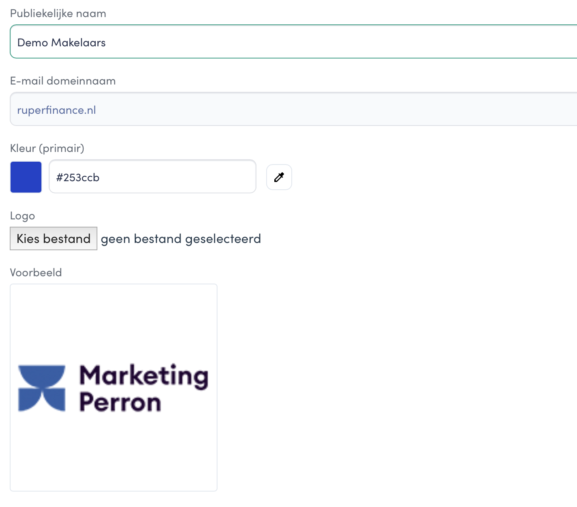Click the Kies bestand logo upload button
Viewport: 577px width, 507px height.
click(x=54, y=238)
